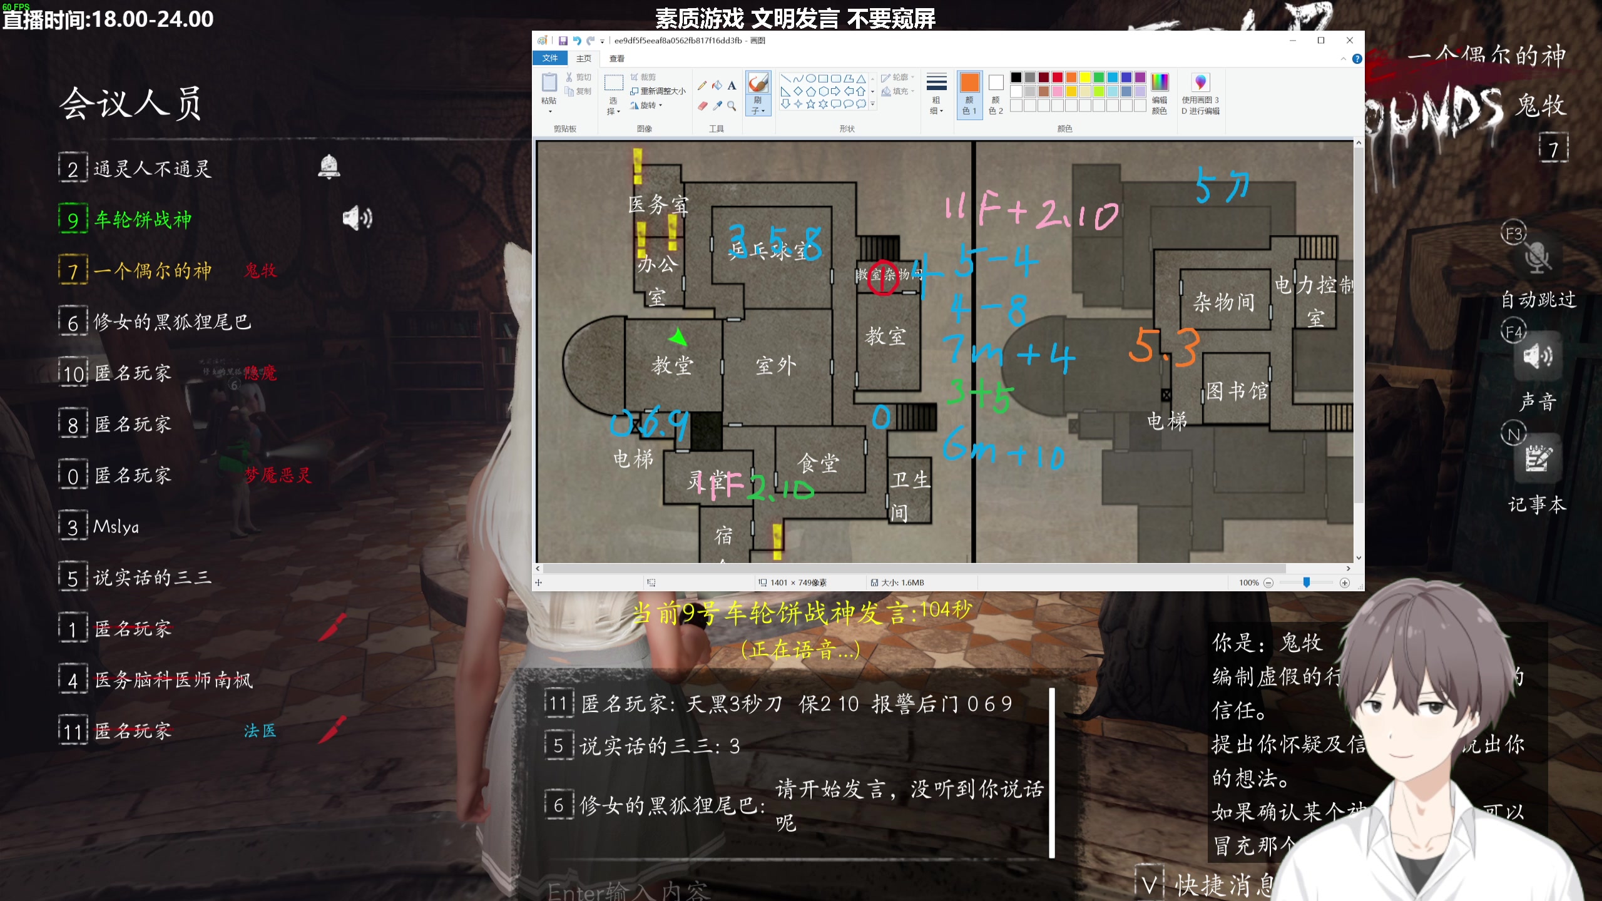Select player 7 一个偶尔的神 in list
The height and width of the screenshot is (901, 1602).
coord(135,271)
